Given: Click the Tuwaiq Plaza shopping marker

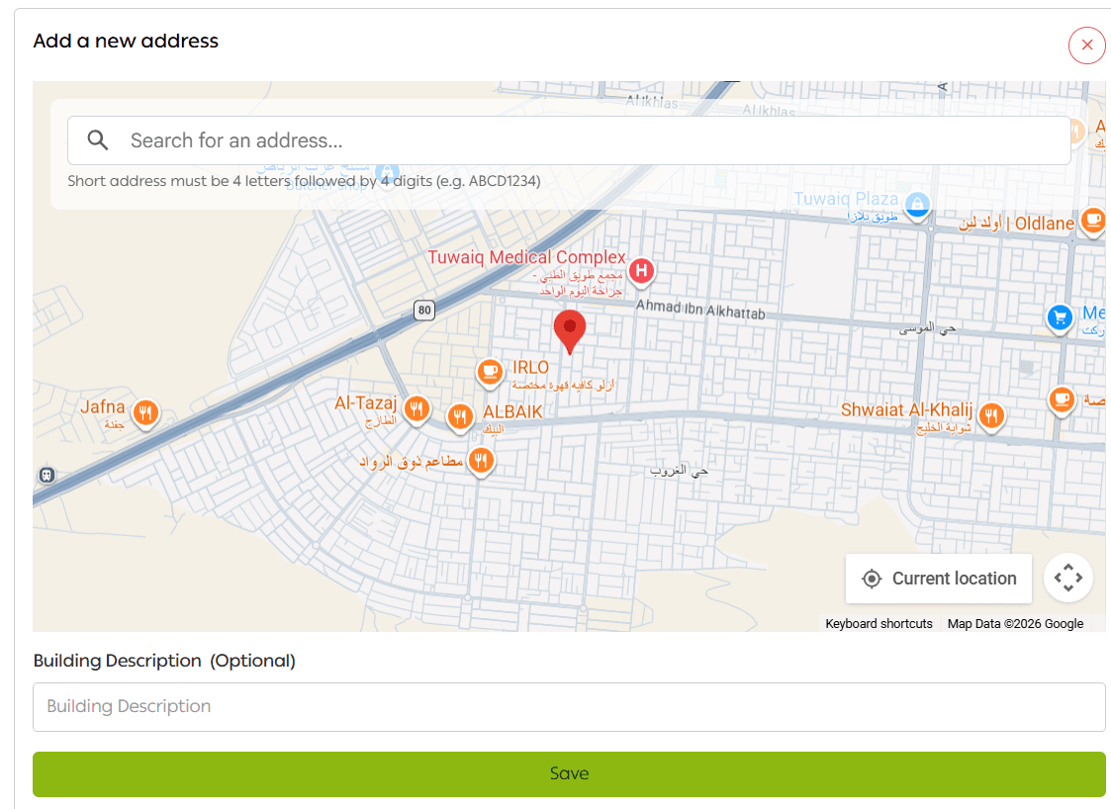Looking at the screenshot, I should [918, 205].
